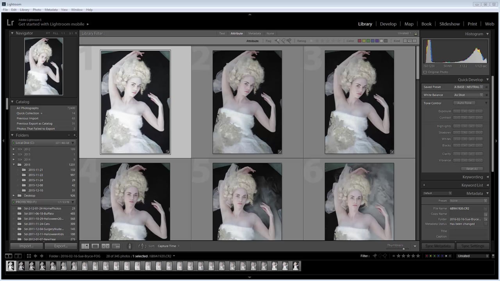Open second window display button 2
The height and width of the screenshot is (281, 500).
(x=18, y=256)
